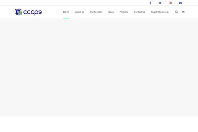
Task: Click the CCCPS logo
Action: click(28, 12)
